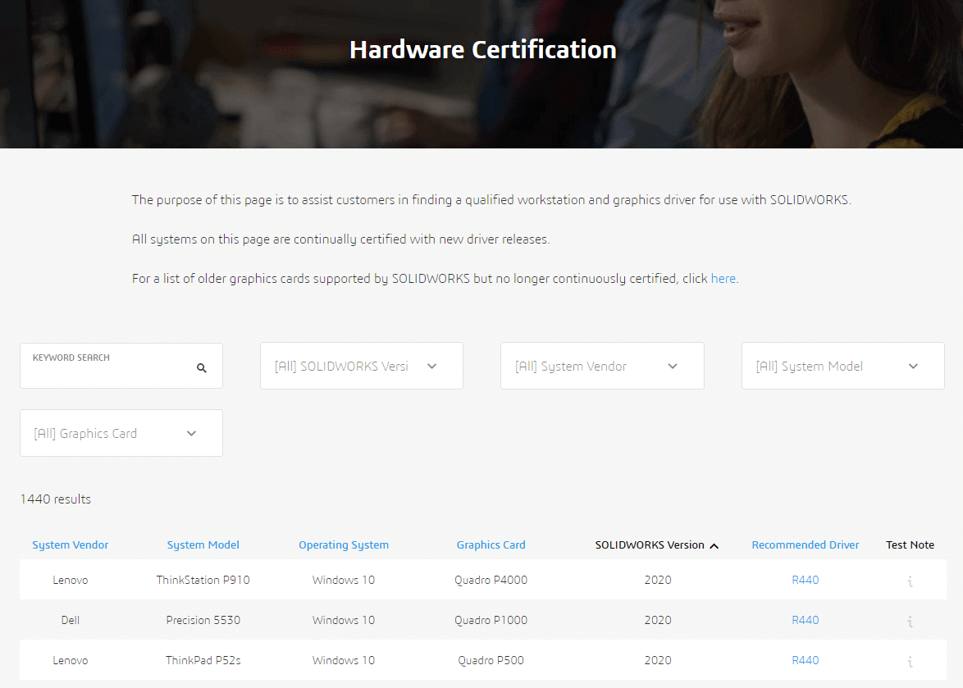963x688 pixels.
Task: Open R440 driver link for Precision 5530
Action: [x=806, y=621]
